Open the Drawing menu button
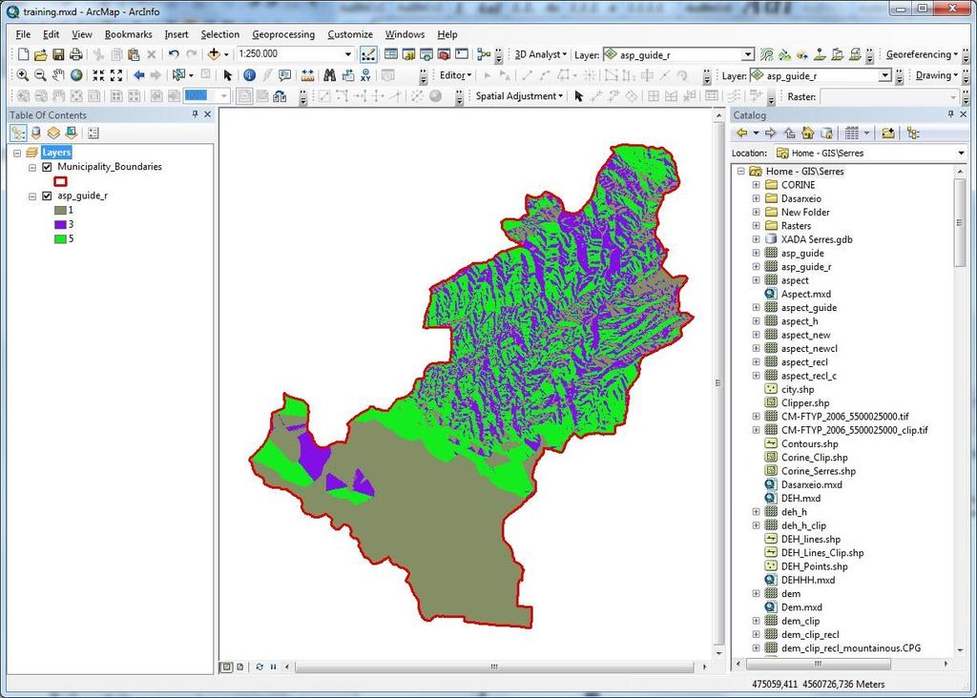The height and width of the screenshot is (698, 977). point(937,75)
